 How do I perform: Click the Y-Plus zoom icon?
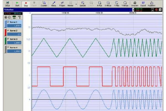tap(116, 4)
